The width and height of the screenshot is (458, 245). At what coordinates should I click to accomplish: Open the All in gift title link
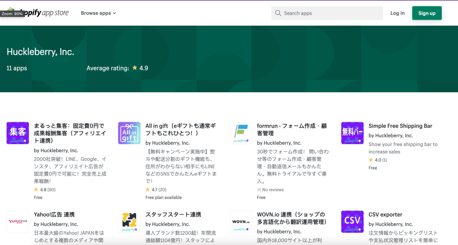tap(181, 129)
